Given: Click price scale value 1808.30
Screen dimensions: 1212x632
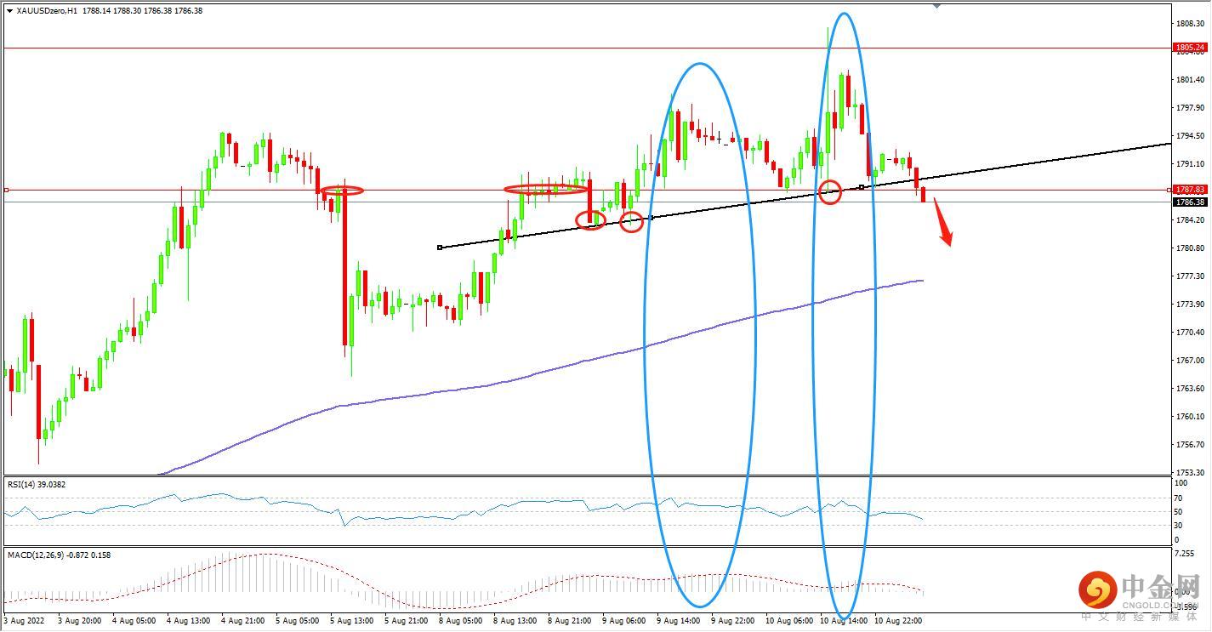Looking at the screenshot, I should coord(1188,24).
